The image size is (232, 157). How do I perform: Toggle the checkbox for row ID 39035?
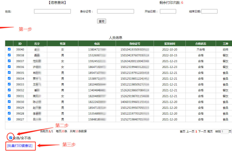(9, 73)
